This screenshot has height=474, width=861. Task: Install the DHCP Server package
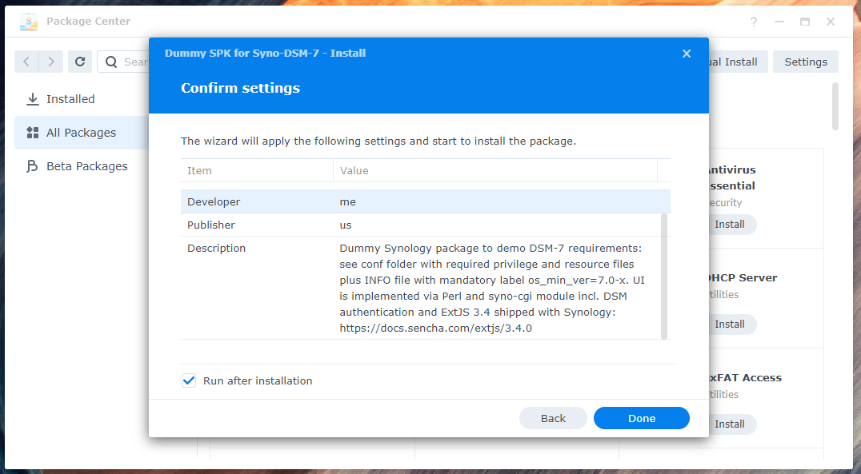point(732,325)
